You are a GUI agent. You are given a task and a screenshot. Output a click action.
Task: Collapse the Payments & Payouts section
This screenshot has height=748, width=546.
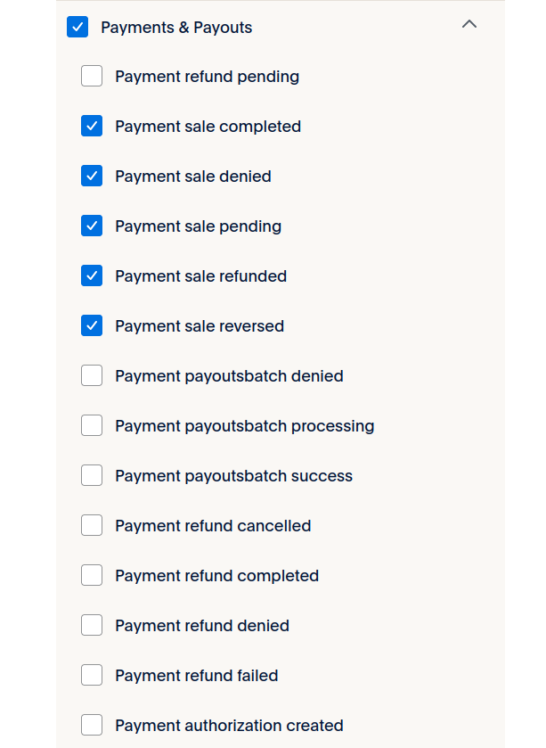click(469, 25)
